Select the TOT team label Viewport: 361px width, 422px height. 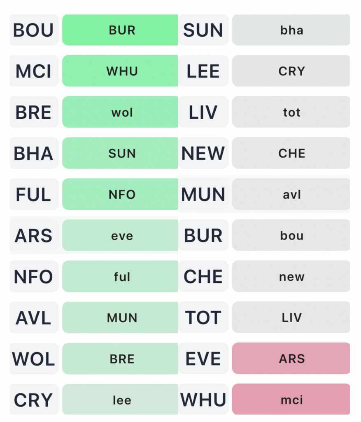(x=203, y=317)
